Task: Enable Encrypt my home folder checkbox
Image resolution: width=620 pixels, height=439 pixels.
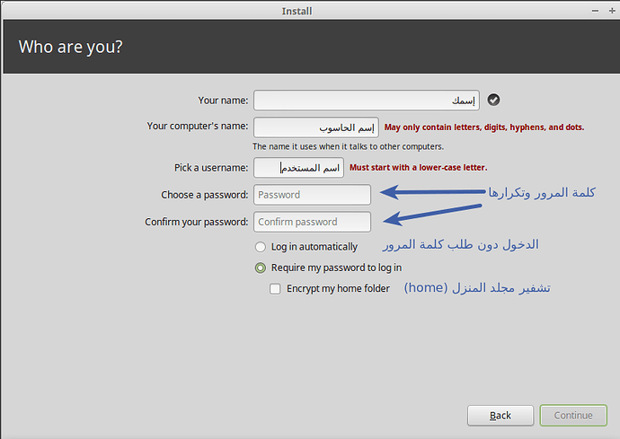Action: click(x=275, y=289)
